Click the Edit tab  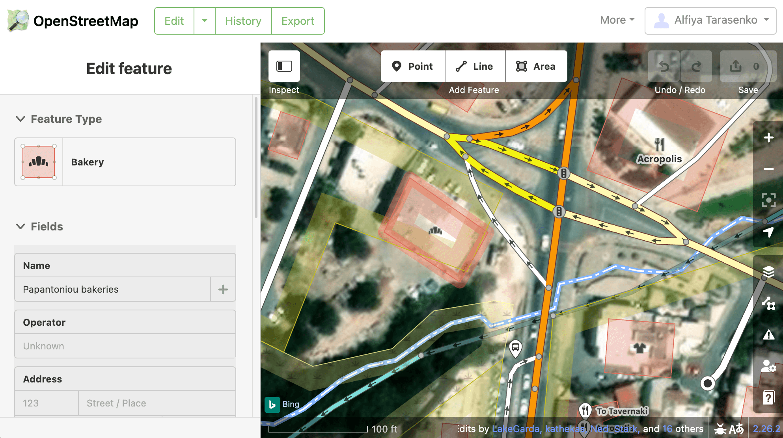pyautogui.click(x=174, y=21)
